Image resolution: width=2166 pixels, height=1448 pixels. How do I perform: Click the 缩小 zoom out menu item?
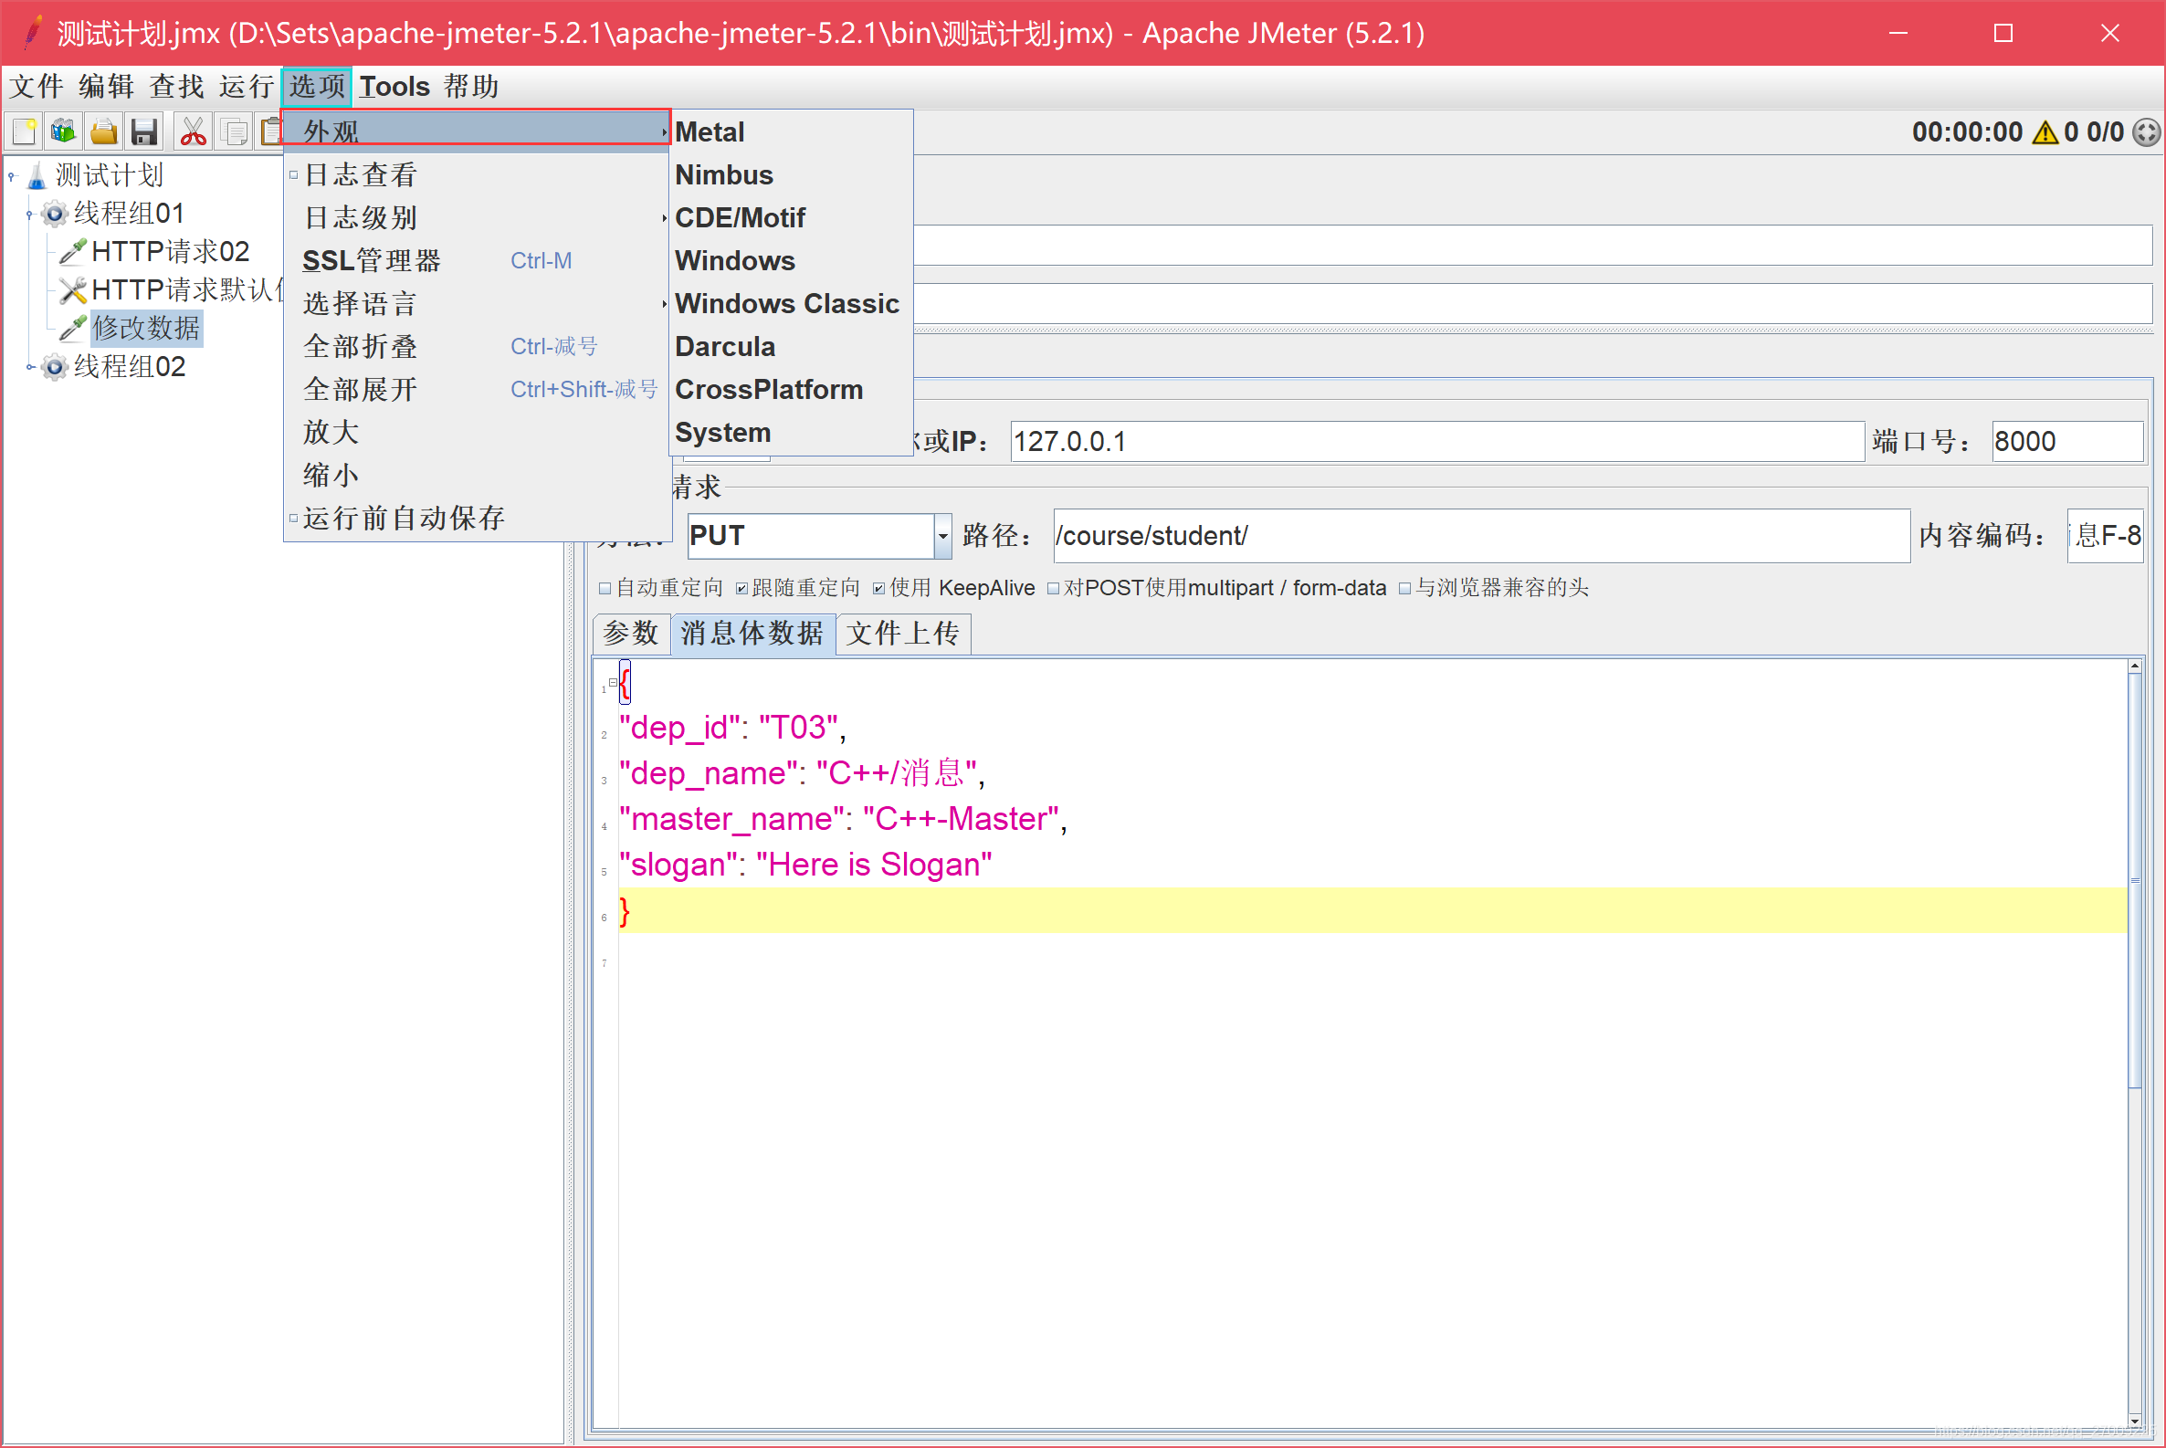(477, 476)
